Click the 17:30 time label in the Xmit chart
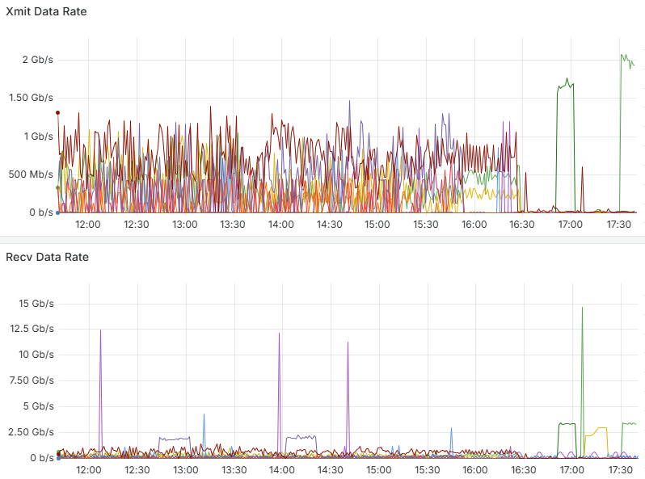Image resolution: width=645 pixels, height=479 pixels. [x=619, y=225]
